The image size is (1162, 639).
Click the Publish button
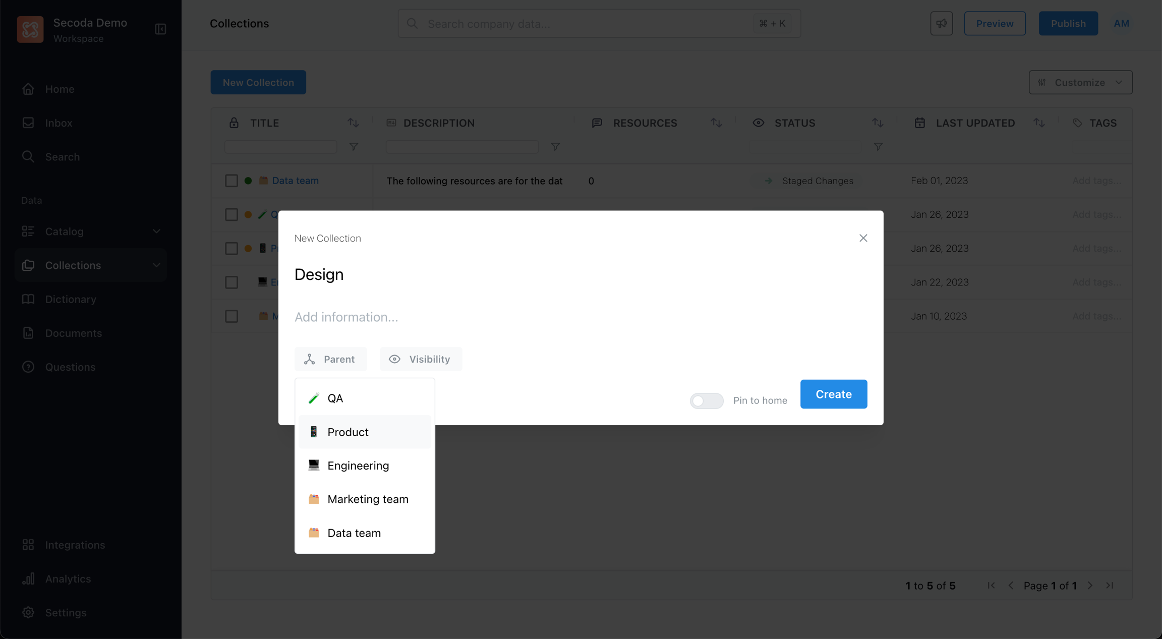click(1068, 24)
